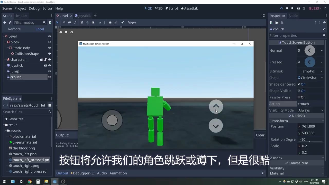329x185 pixels.
Task: Select the Rotate tool in the canvas toolbar
Action: (x=70, y=22)
